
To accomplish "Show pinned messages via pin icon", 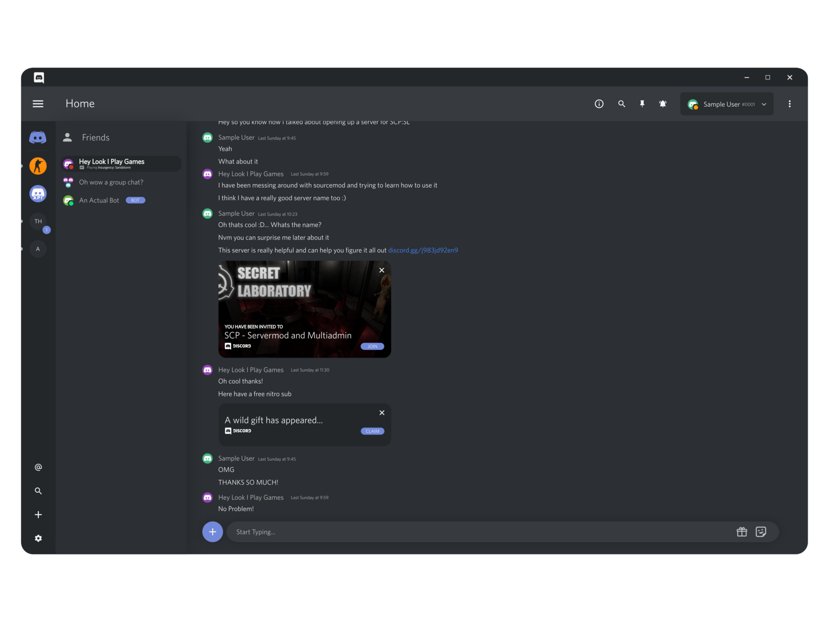I will (x=642, y=104).
